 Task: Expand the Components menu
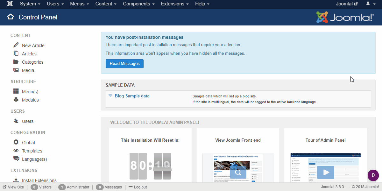point(139,4)
